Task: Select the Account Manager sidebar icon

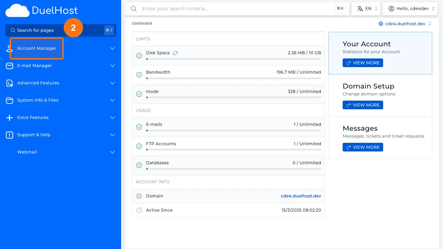Action: pyautogui.click(x=9, y=48)
